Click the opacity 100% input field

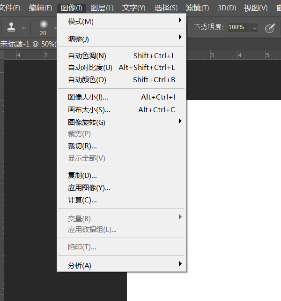click(238, 27)
